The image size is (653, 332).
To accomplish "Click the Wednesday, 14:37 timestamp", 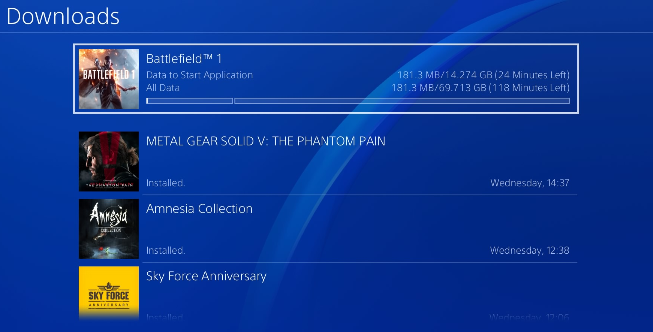I will point(530,183).
